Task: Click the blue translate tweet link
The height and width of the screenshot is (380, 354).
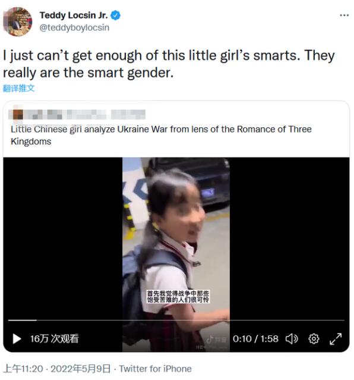Action: point(18,88)
